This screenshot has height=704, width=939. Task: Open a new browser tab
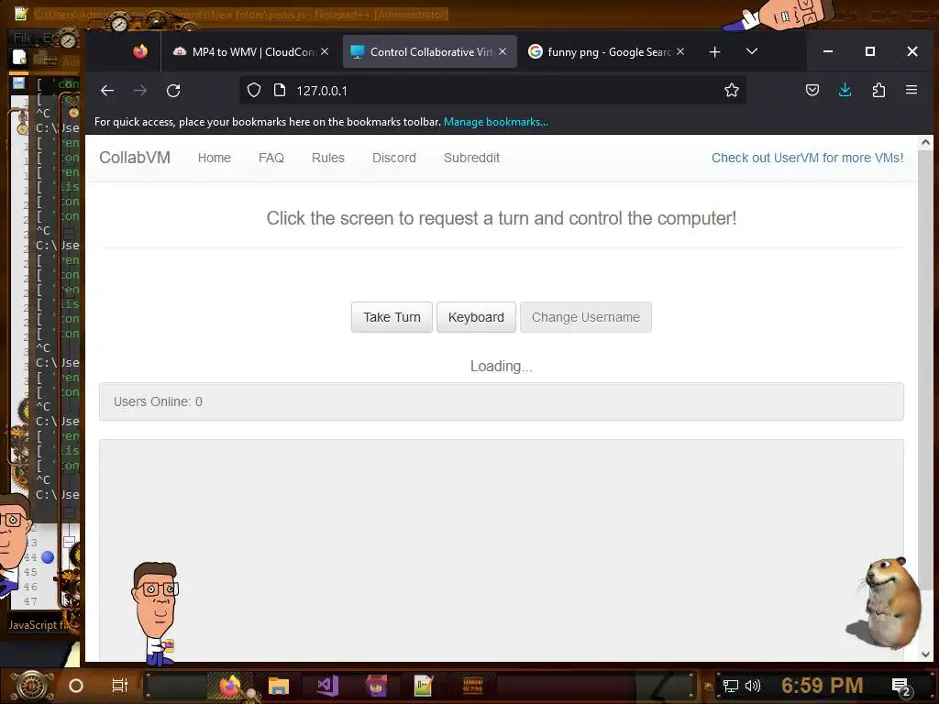714,52
